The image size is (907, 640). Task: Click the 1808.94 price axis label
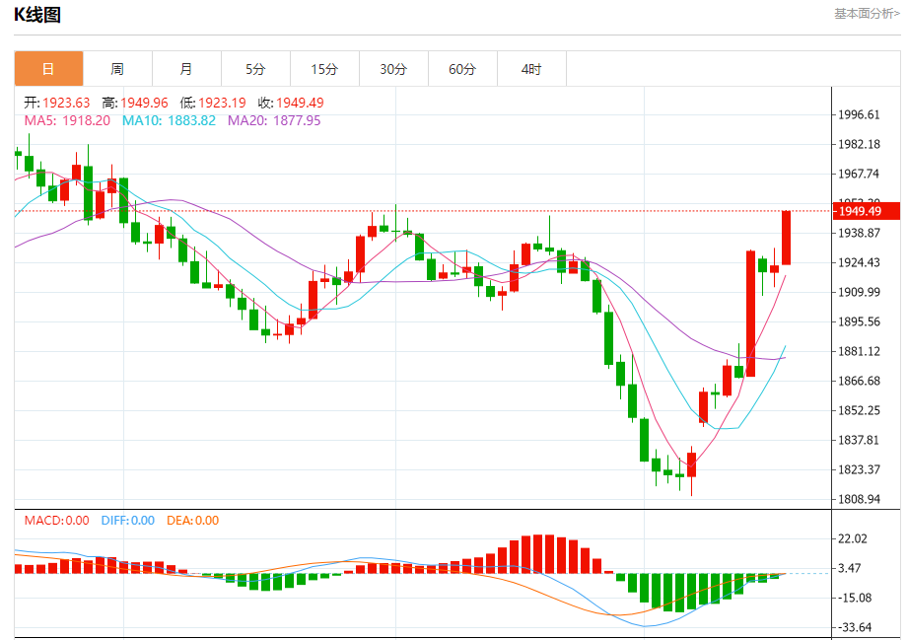(859, 499)
